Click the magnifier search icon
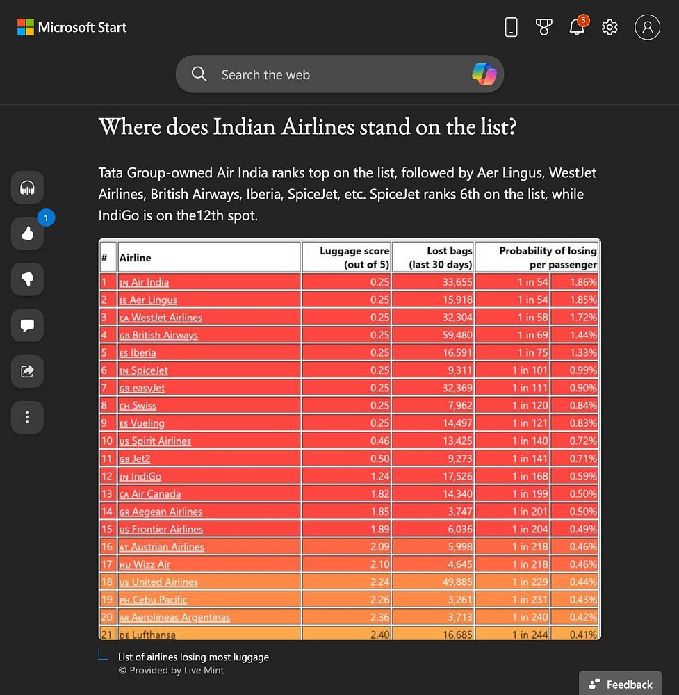 pyautogui.click(x=199, y=74)
